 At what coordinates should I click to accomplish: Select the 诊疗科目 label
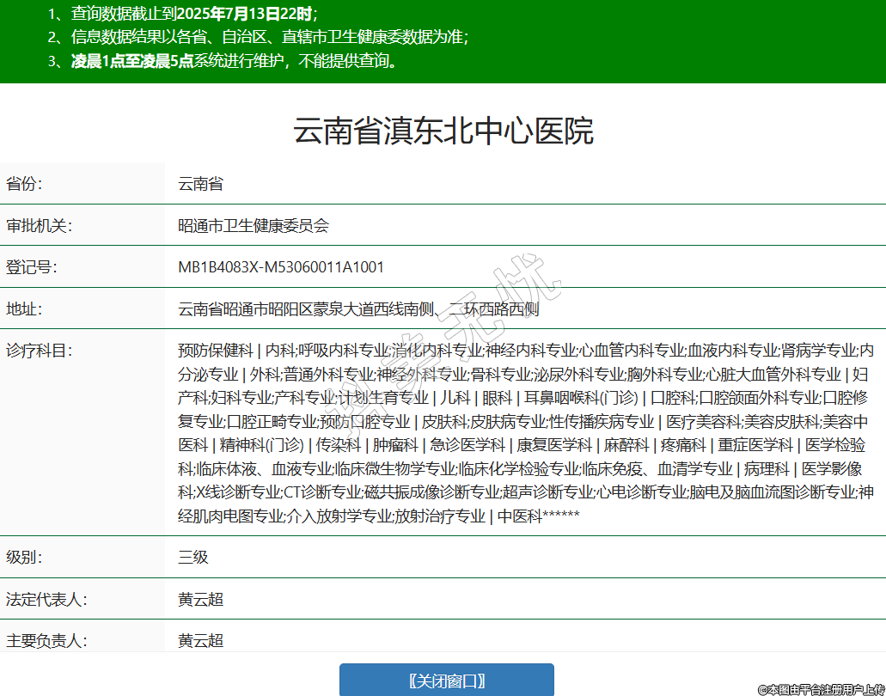pyautogui.click(x=38, y=351)
